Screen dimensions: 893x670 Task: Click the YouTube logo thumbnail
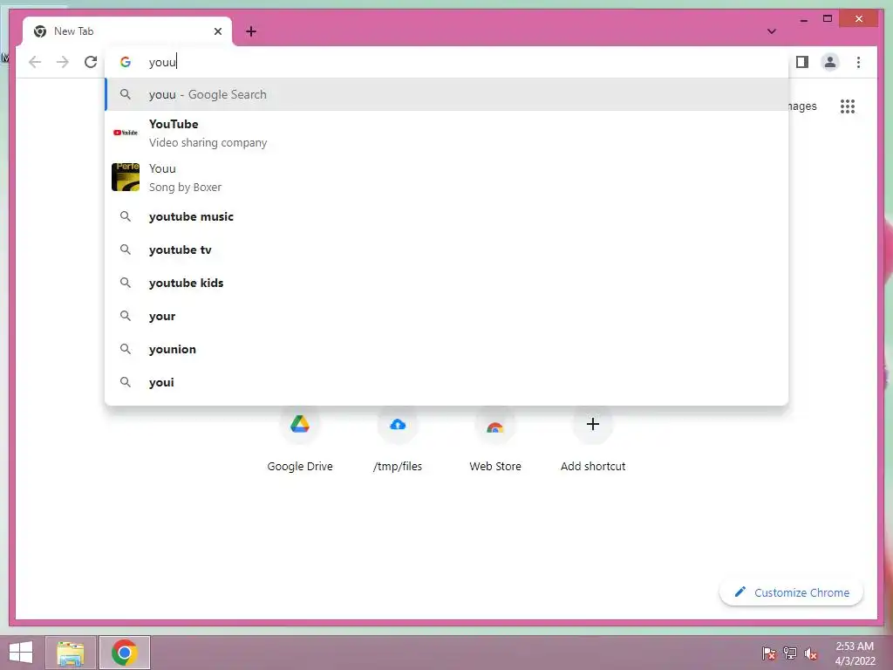126,133
